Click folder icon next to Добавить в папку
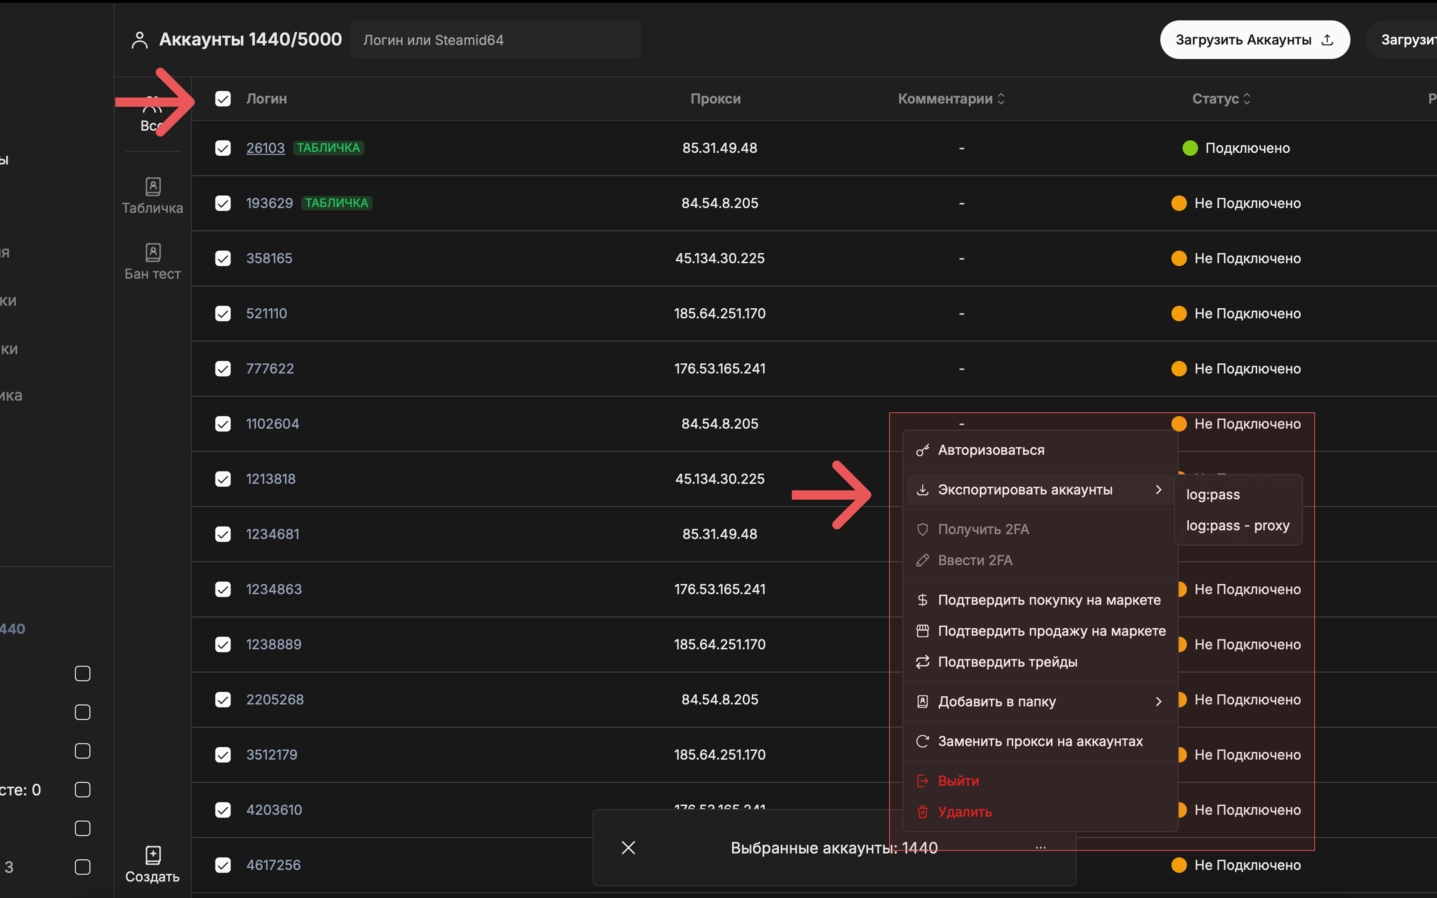This screenshot has width=1437, height=898. (x=922, y=702)
